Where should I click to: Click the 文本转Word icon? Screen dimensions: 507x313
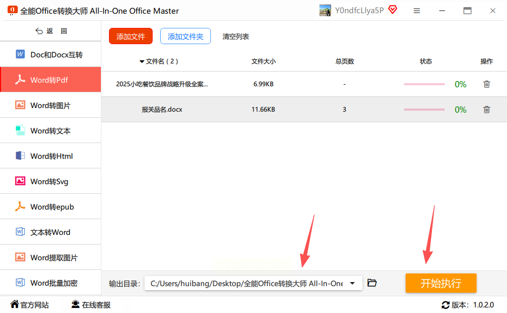(x=20, y=232)
